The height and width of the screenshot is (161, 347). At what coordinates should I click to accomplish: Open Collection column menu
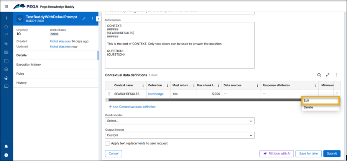click(168, 85)
